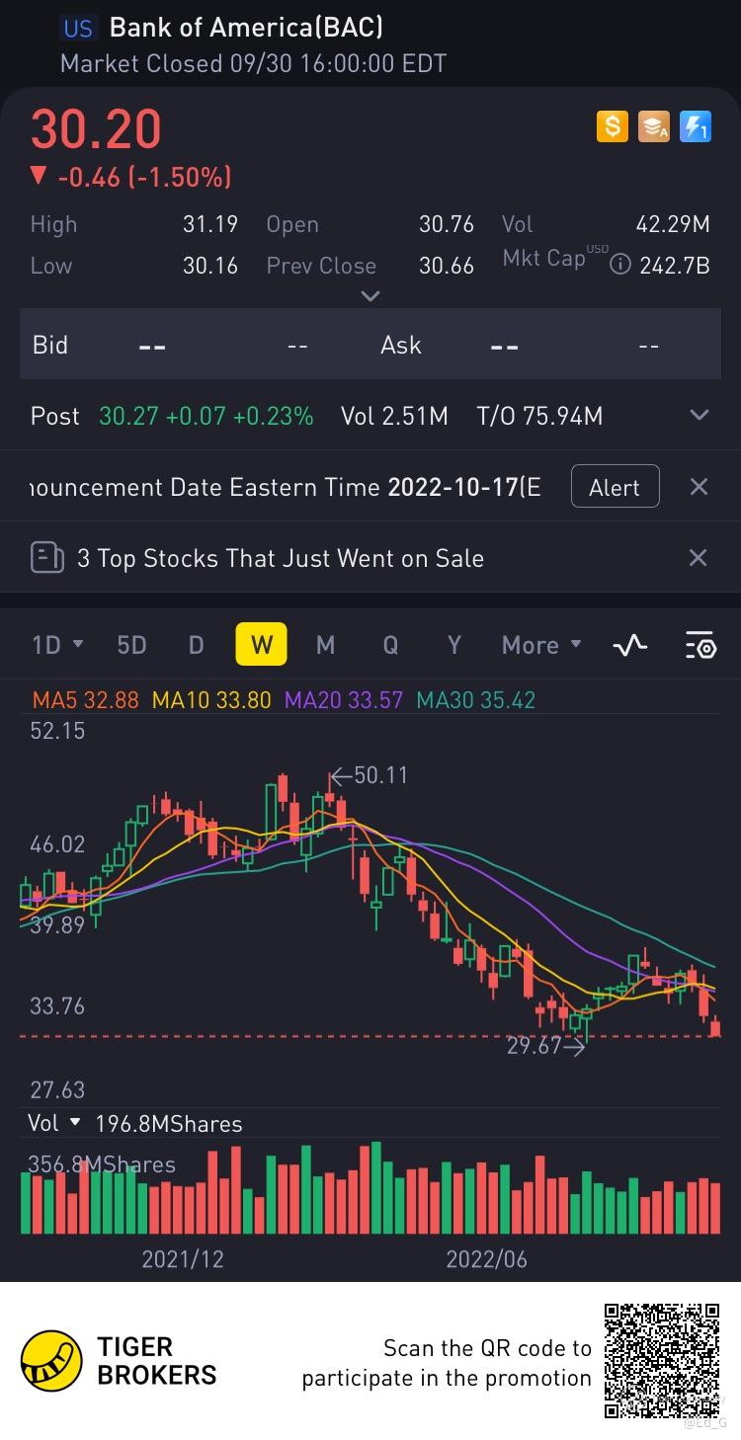741x1440 pixels.
Task: Open the Vol indicator dropdown
Action: coord(55,1123)
